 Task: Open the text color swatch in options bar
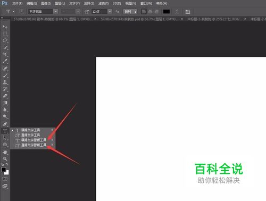pyautogui.click(x=167, y=12)
